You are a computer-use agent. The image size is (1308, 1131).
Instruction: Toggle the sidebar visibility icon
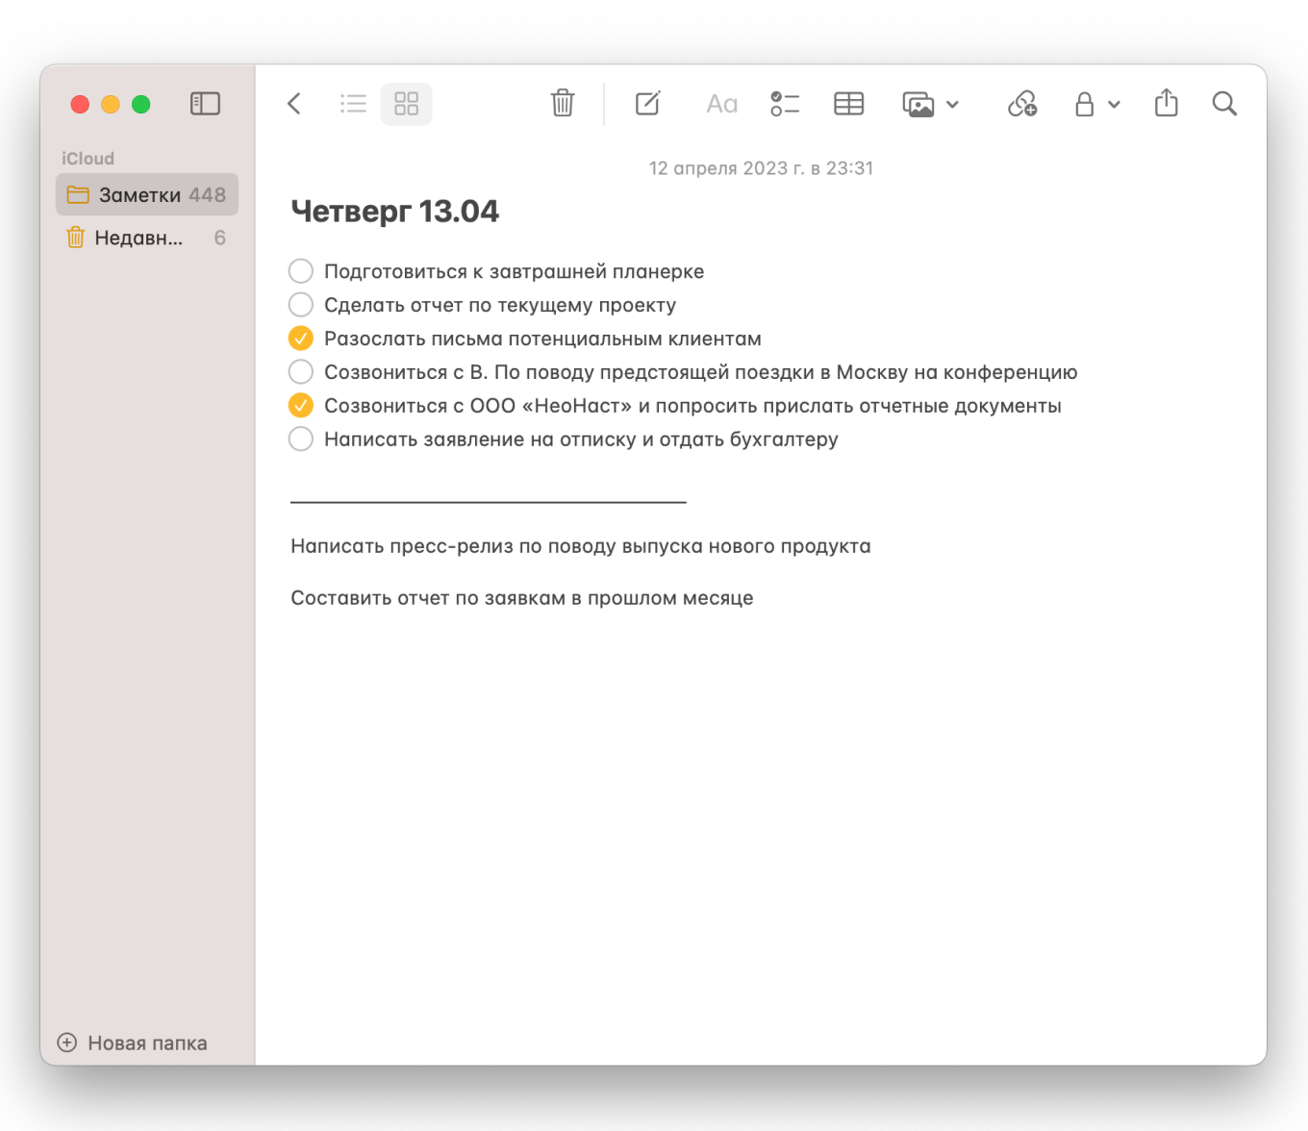tap(205, 104)
